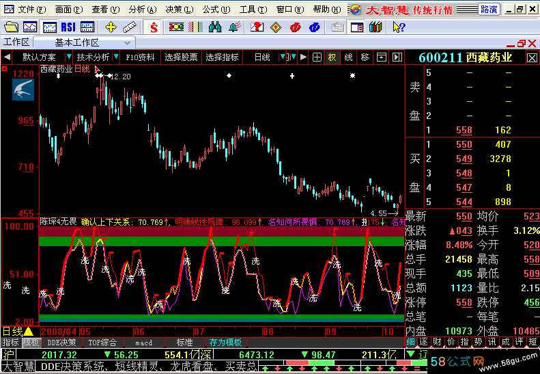
Task: Click the help cursor question icon
Action: 399,27
